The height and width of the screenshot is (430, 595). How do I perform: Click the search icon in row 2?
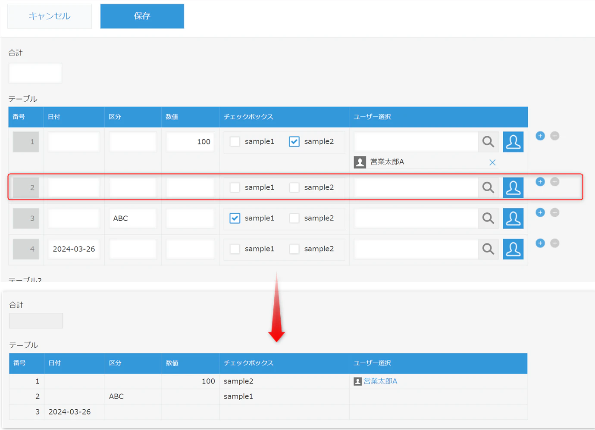click(488, 187)
